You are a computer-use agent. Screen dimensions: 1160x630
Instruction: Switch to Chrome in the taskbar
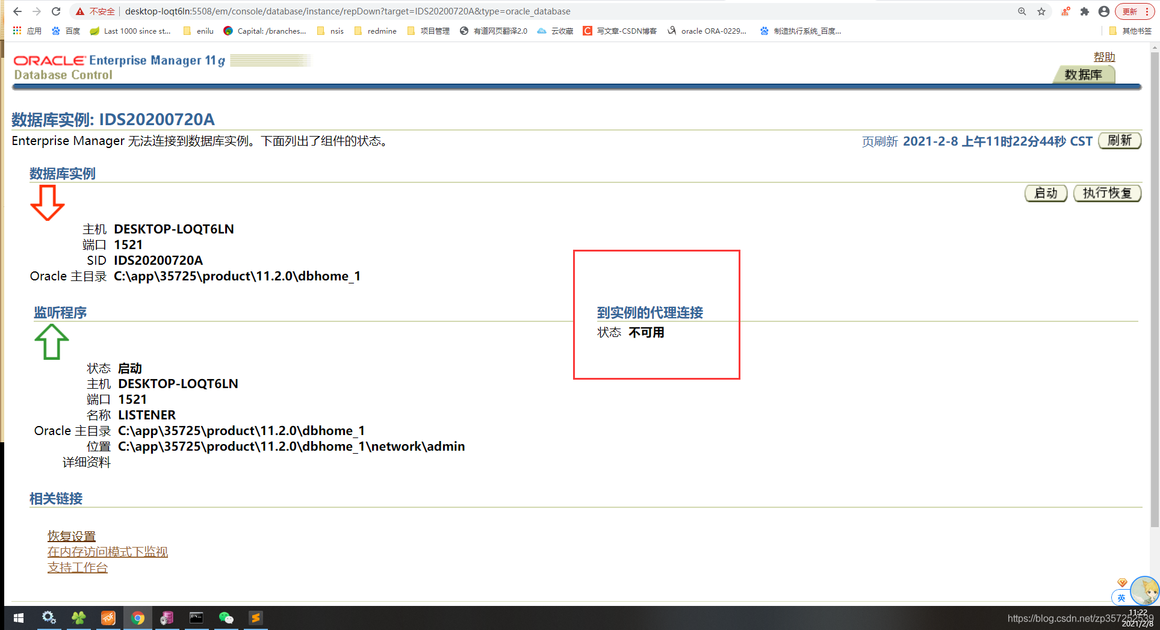point(138,618)
